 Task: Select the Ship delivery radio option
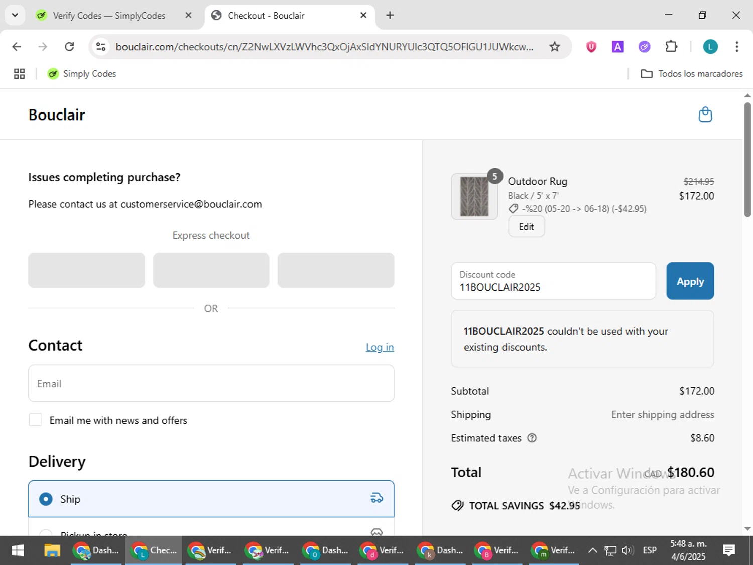[x=46, y=499]
